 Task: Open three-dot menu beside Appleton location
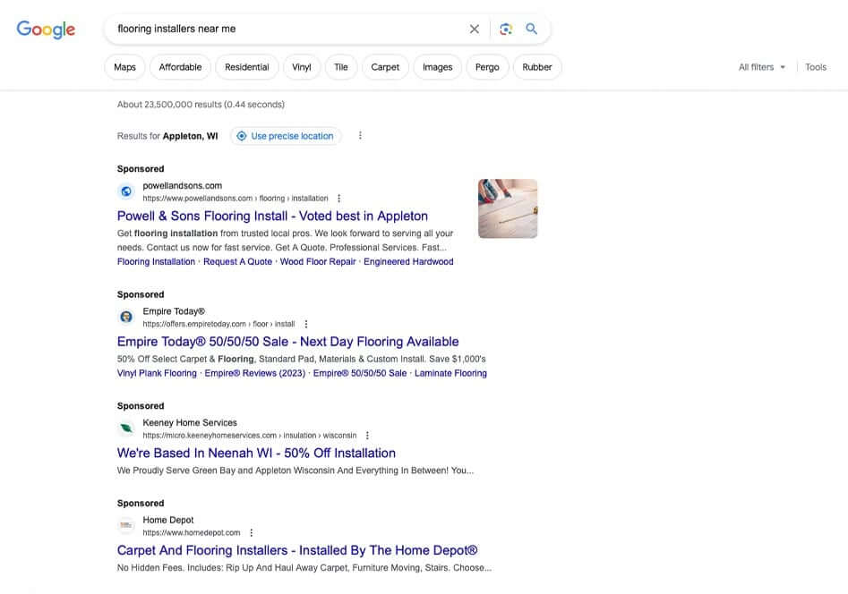click(360, 136)
